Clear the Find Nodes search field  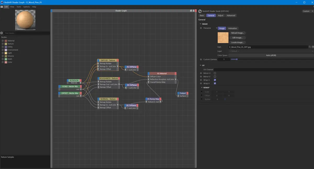click(x=2, y=33)
